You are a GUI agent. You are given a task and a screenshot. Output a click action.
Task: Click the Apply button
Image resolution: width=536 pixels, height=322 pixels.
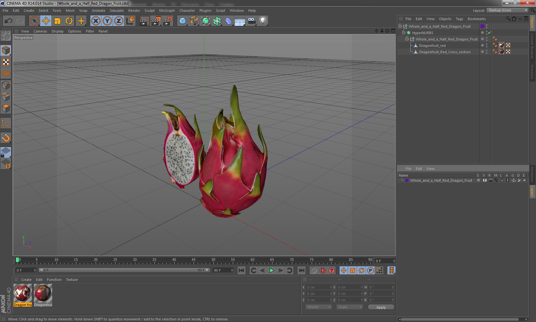pyautogui.click(x=381, y=307)
